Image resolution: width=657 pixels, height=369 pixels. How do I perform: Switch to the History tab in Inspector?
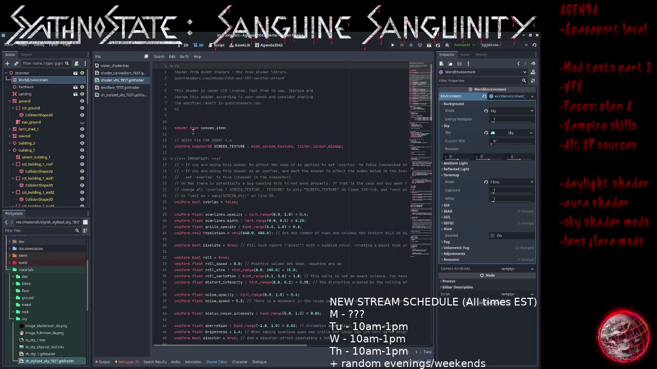click(481, 54)
